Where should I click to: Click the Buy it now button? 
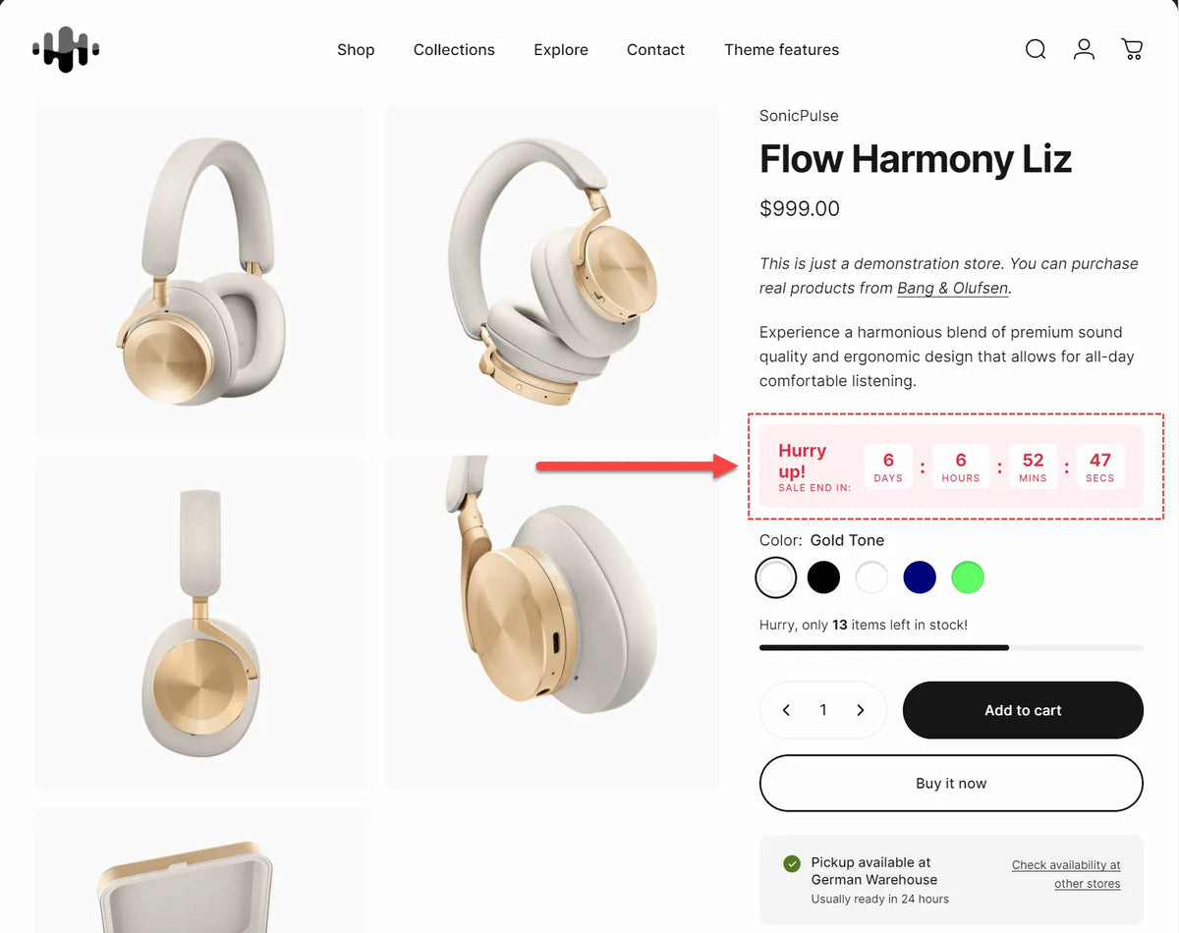click(951, 783)
